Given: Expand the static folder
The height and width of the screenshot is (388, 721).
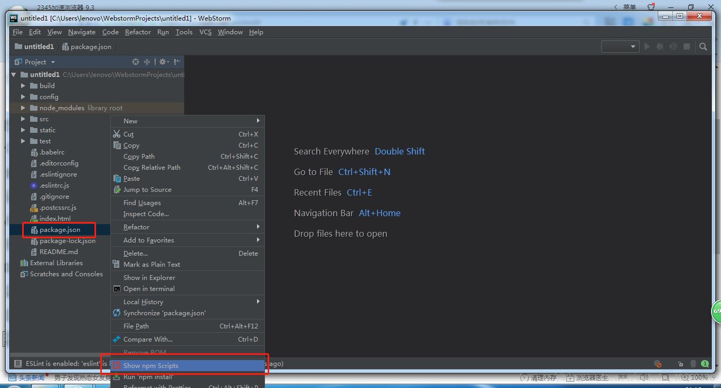Looking at the screenshot, I should pyautogui.click(x=23, y=130).
